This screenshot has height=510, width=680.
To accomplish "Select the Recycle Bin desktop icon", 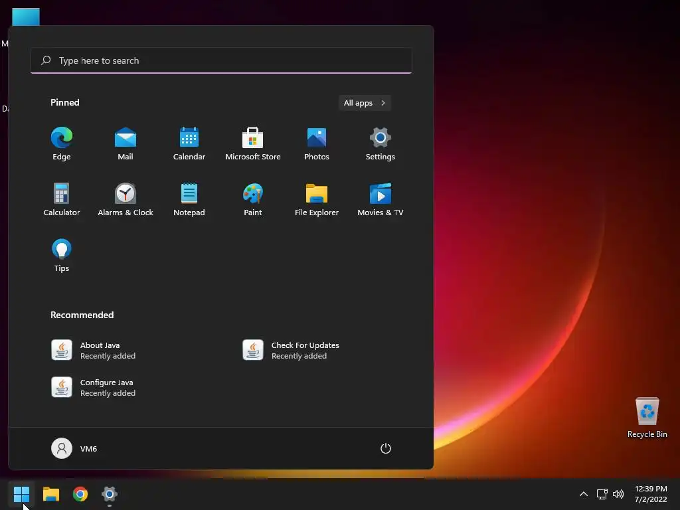I will click(647, 418).
